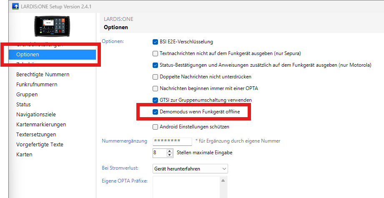Viewport: 384px width, 198px height.
Task: Click the Eigene OPTA Präfixe: label
Action: coord(125,181)
